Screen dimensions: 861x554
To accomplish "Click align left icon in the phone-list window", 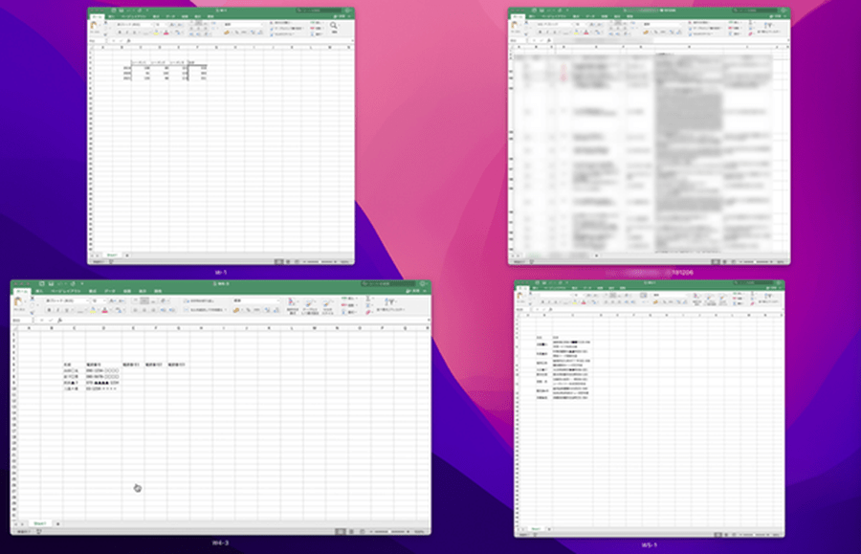I will pyautogui.click(x=135, y=310).
